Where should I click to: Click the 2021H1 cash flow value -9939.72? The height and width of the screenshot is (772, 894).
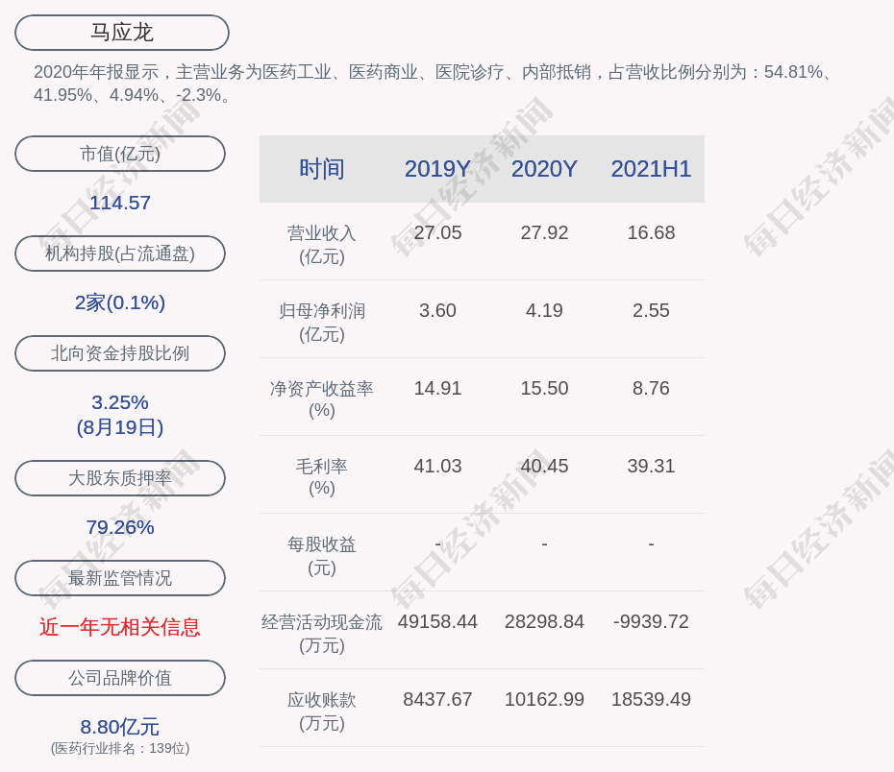[651, 621]
